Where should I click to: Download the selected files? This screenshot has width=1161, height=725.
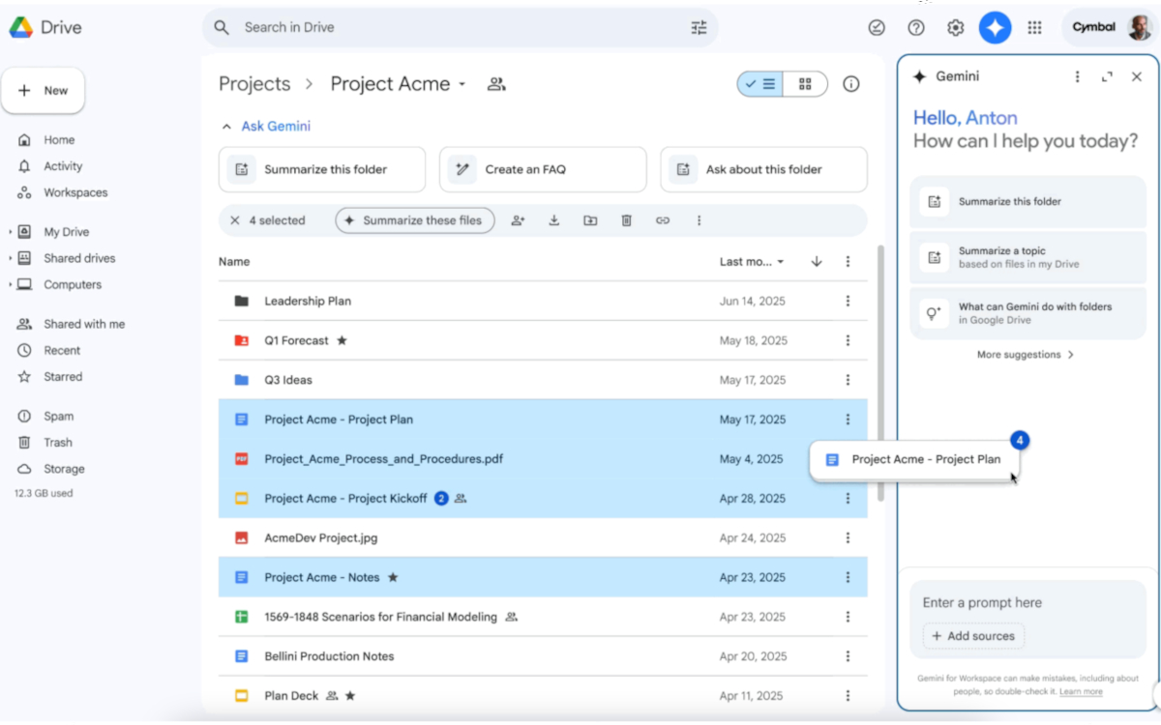[x=554, y=220]
